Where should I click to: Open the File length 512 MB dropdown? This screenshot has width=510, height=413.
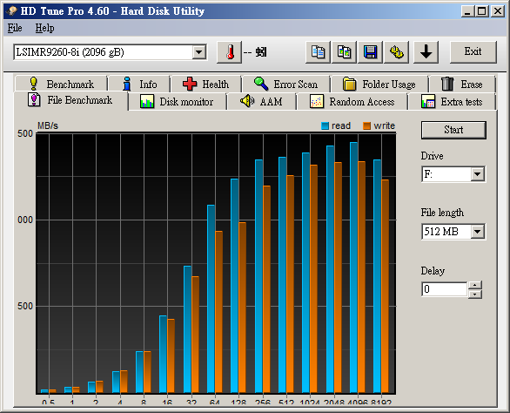coord(477,232)
